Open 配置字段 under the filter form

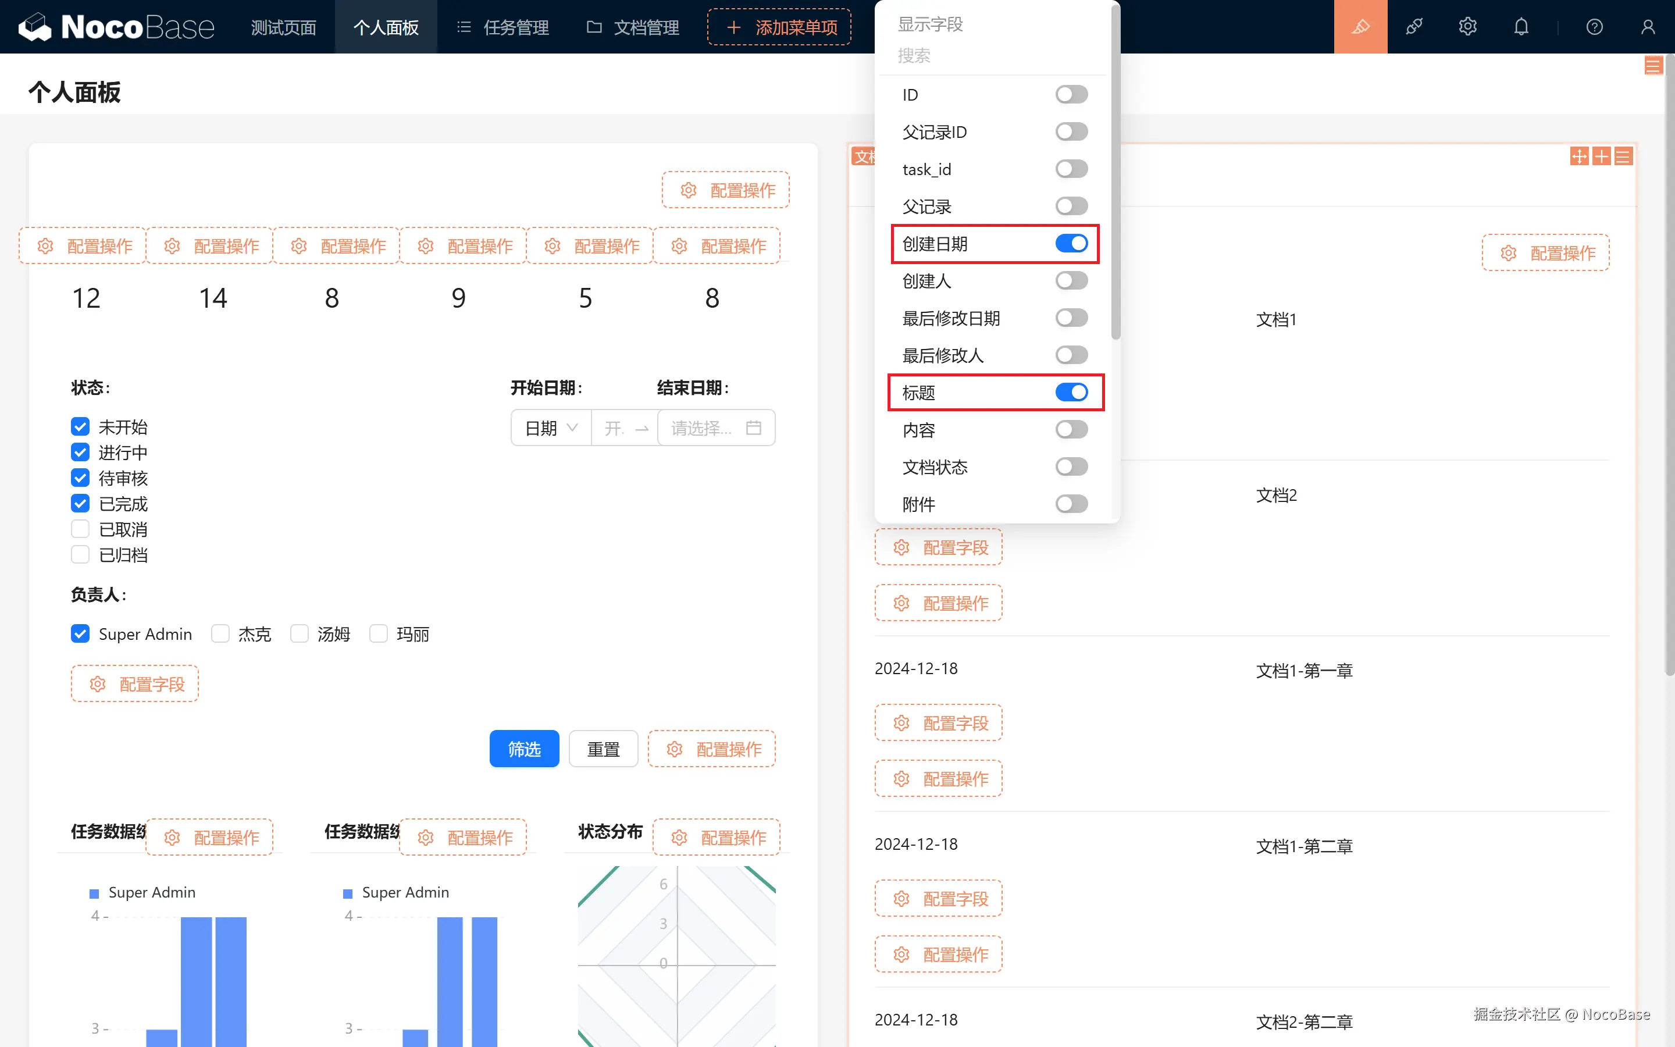point(135,684)
